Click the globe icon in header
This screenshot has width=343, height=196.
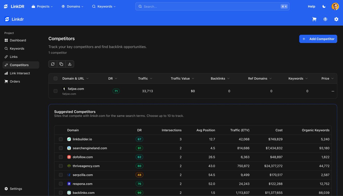(x=325, y=19)
